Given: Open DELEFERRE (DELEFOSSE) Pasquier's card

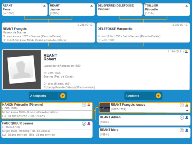Looking at the screenshot, I should point(119,9).
